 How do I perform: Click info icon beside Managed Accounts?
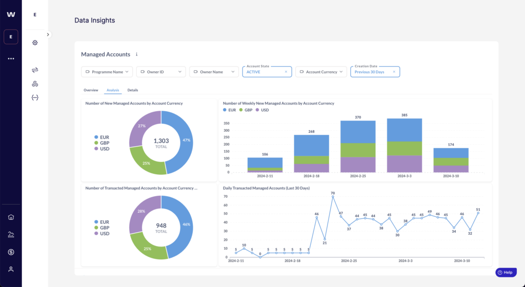[x=136, y=54]
